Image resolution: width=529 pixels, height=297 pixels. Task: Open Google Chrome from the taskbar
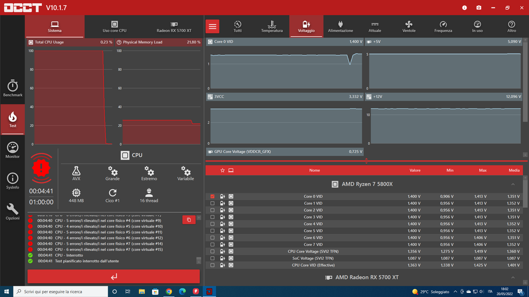(169, 292)
